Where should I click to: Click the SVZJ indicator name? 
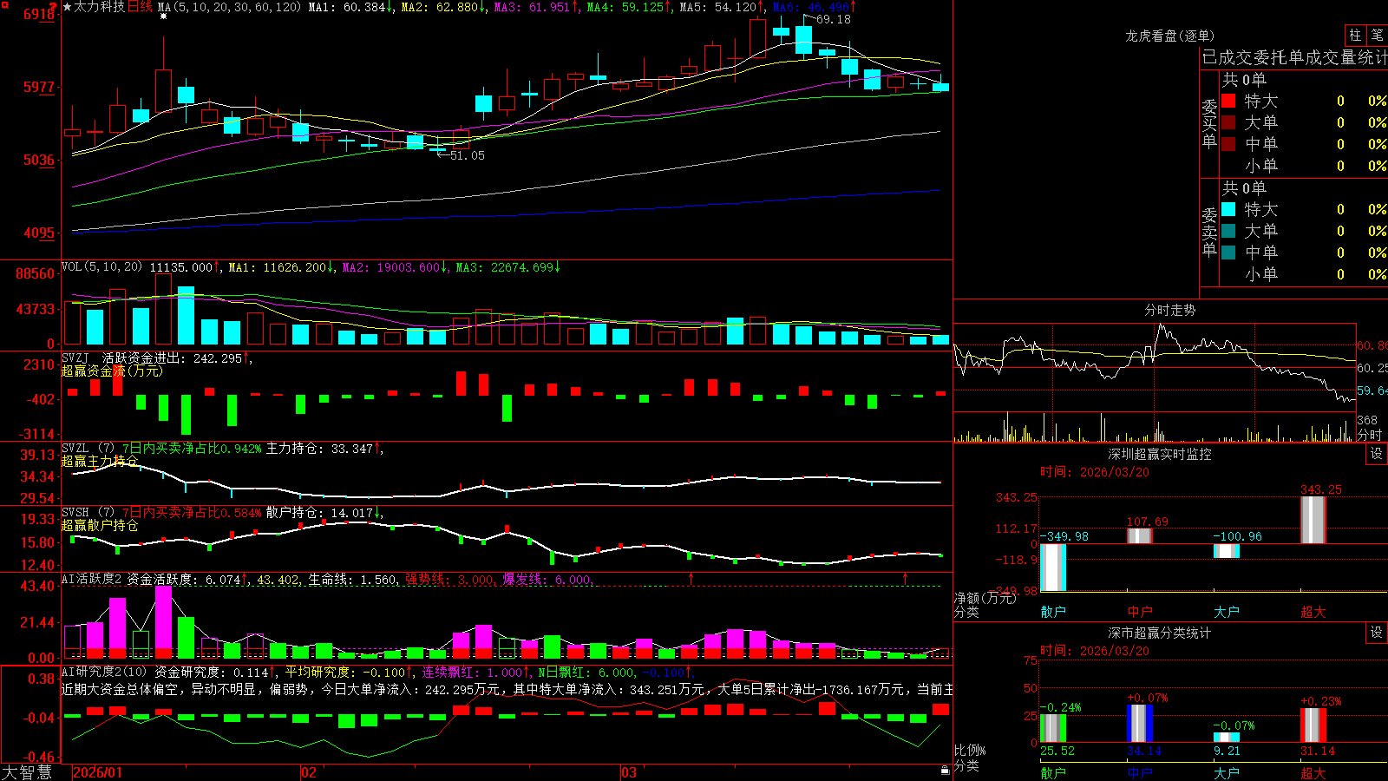[x=75, y=358]
